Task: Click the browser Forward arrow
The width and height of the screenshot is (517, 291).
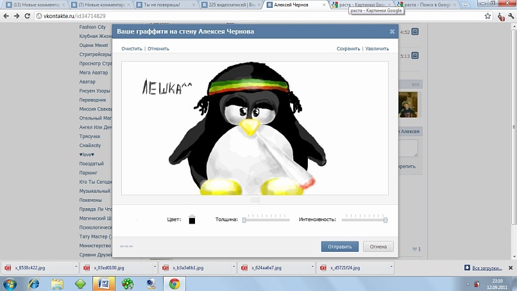Action: [17, 16]
